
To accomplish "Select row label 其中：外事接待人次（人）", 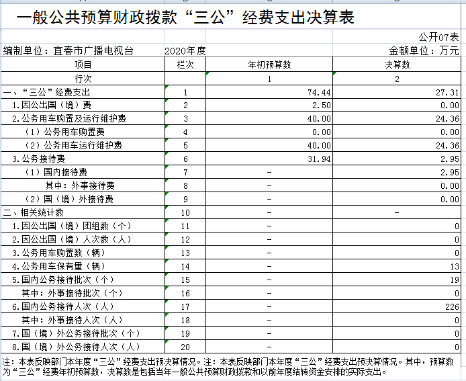I will click(x=73, y=320).
